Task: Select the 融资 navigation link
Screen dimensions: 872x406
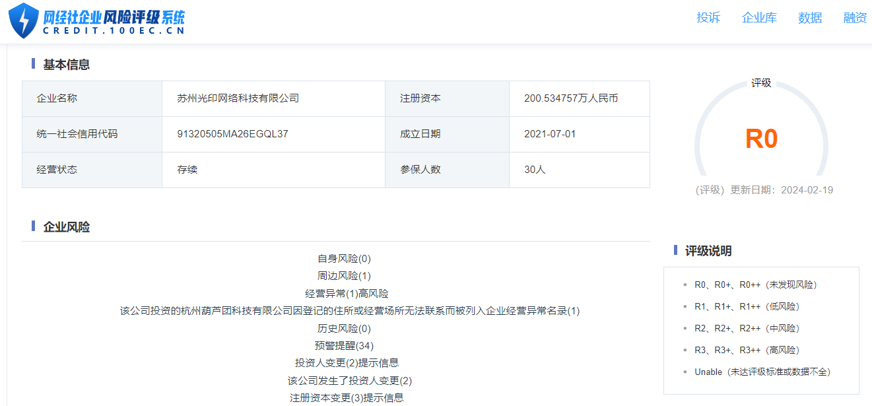Action: 855,18
